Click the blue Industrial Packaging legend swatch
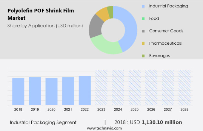Viewport: 203px width, 131px height. click(x=144, y=6)
